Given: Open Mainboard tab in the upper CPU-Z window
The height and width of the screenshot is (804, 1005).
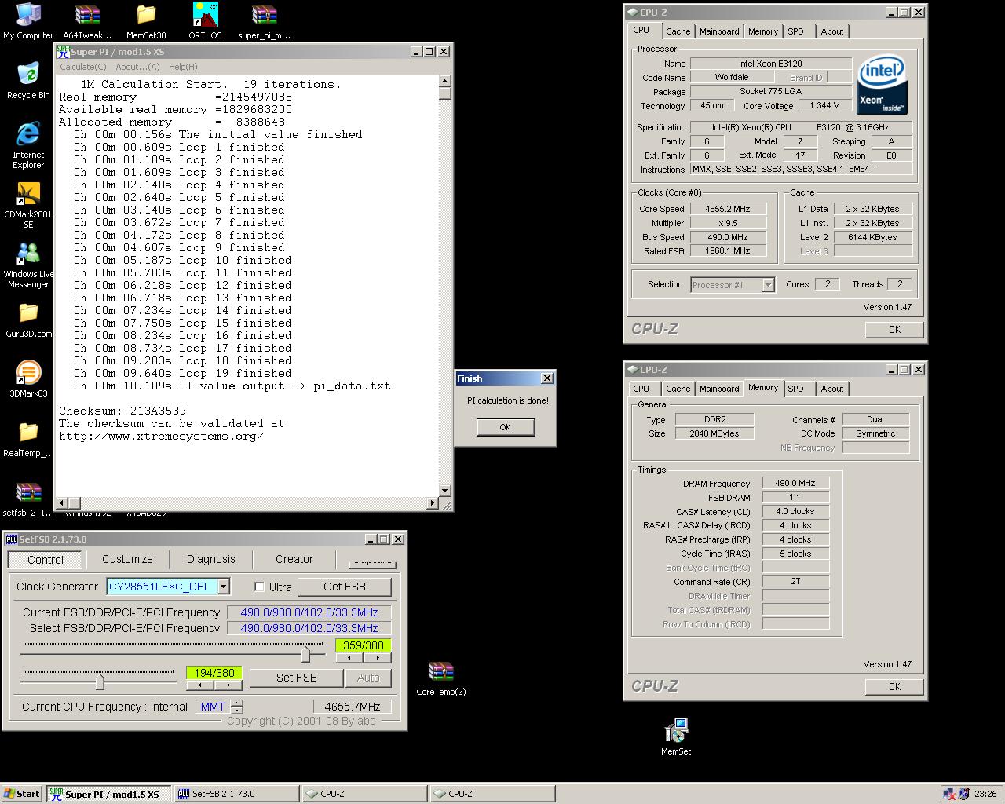Looking at the screenshot, I should point(719,31).
